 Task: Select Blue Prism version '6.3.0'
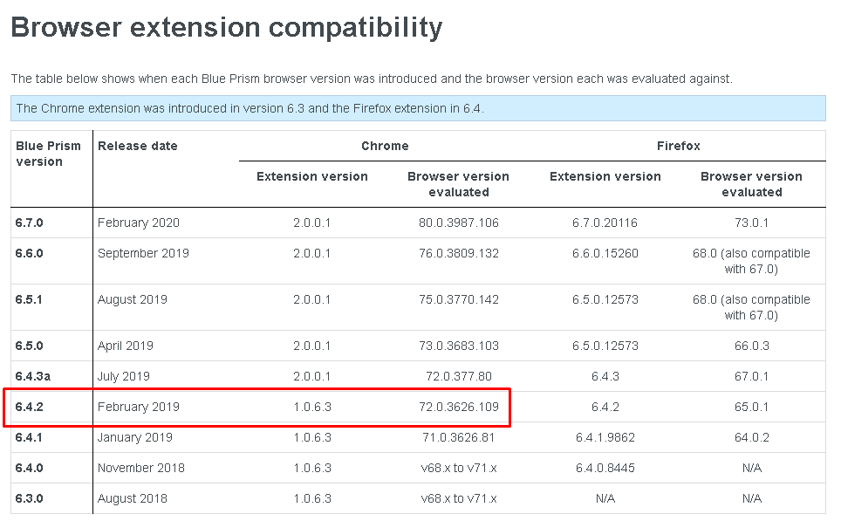coord(29,498)
